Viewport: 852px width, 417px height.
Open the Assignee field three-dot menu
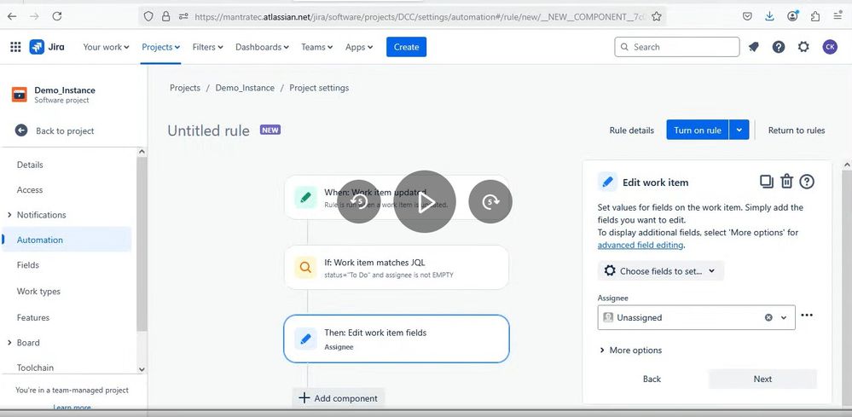click(807, 316)
